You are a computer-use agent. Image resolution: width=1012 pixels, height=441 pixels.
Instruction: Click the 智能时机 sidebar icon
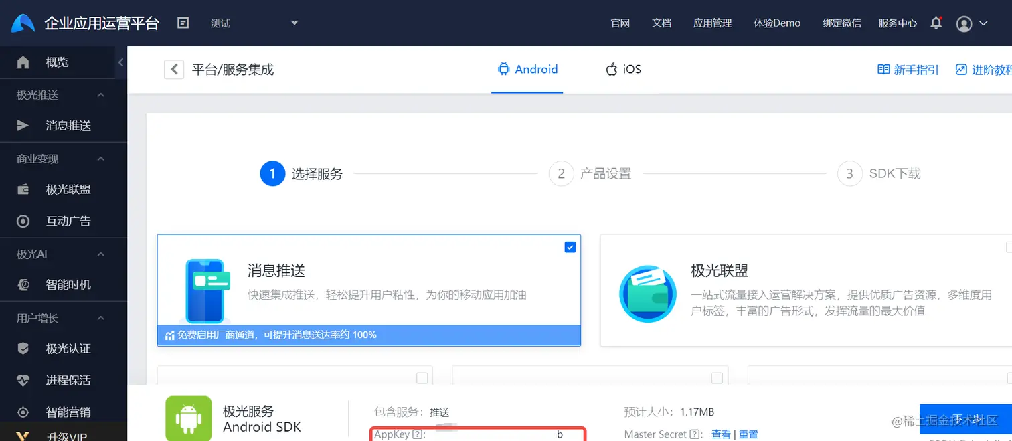click(x=23, y=285)
